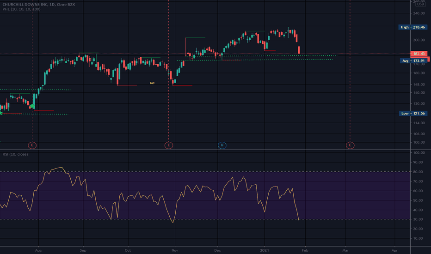Click the green star signal near late July
This screenshot has height=254, width=431.
[32, 106]
